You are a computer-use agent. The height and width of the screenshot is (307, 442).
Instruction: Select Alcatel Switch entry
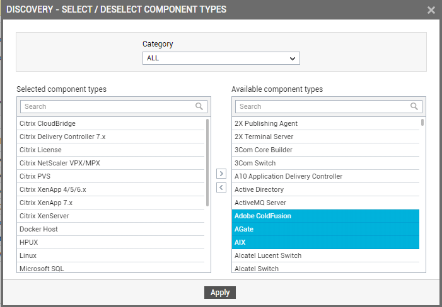[x=325, y=267]
